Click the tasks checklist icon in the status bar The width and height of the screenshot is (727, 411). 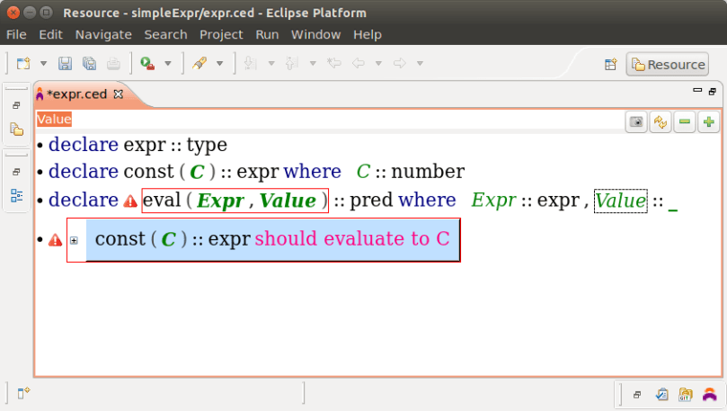pos(662,394)
